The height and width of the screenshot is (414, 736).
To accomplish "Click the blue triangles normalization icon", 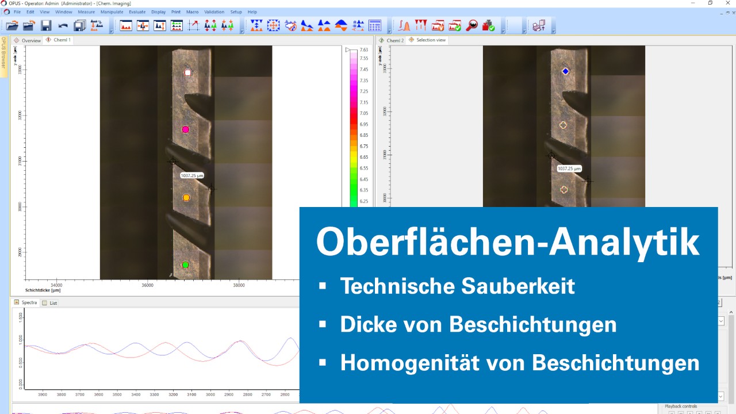I will tap(256, 25).
